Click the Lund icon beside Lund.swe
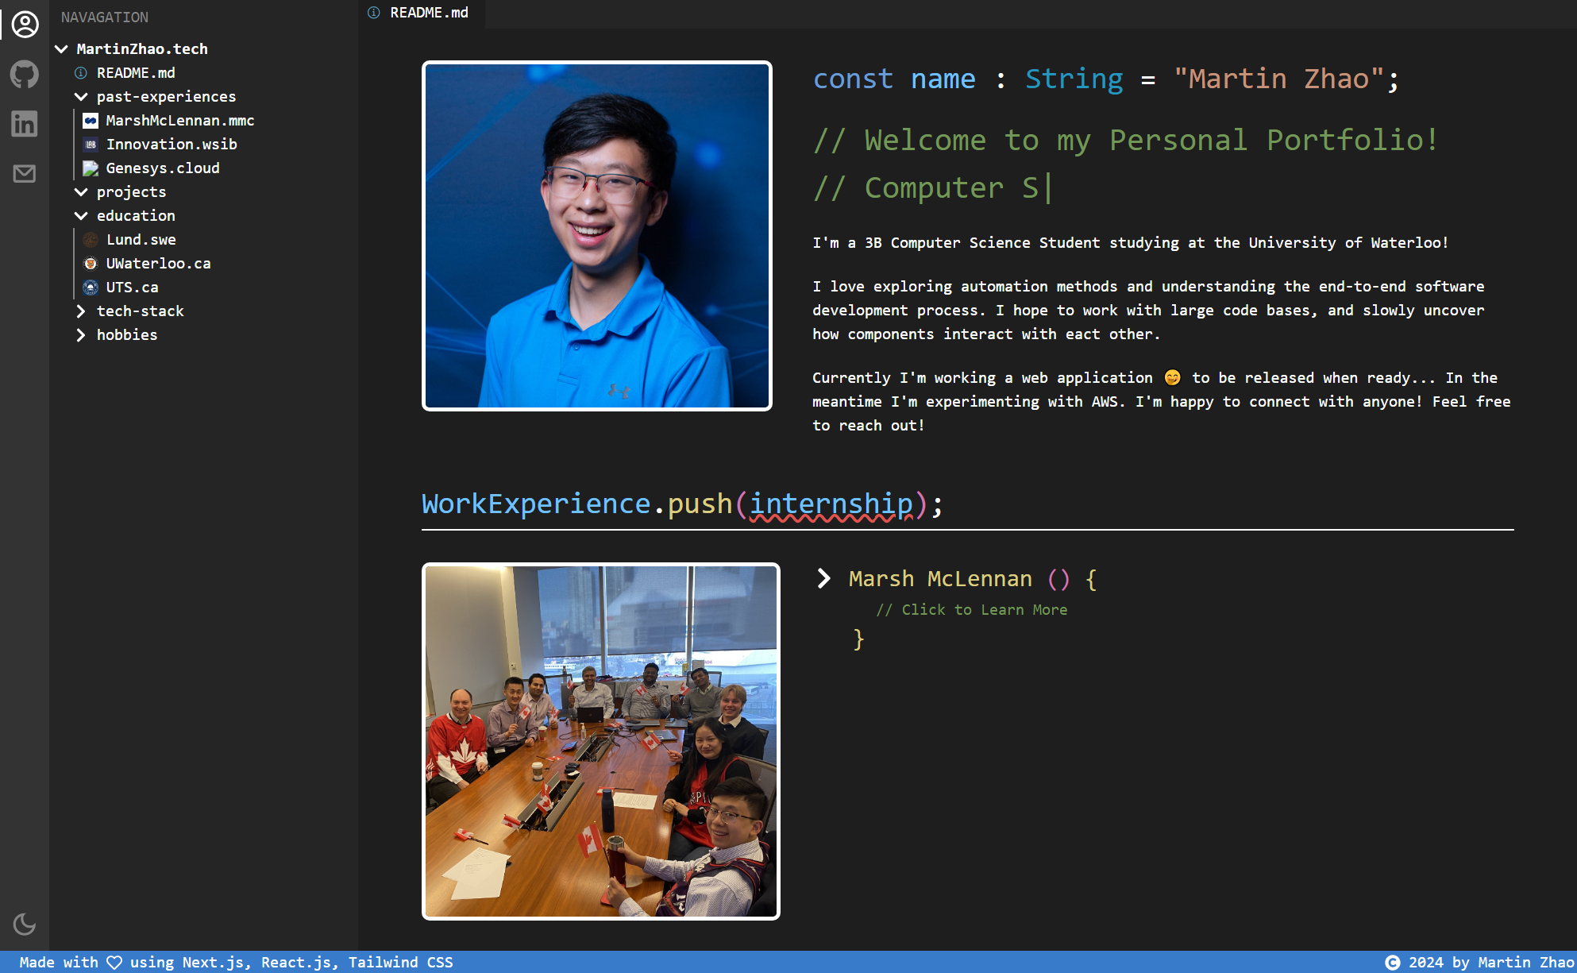Viewport: 1577px width, 973px height. coord(91,240)
